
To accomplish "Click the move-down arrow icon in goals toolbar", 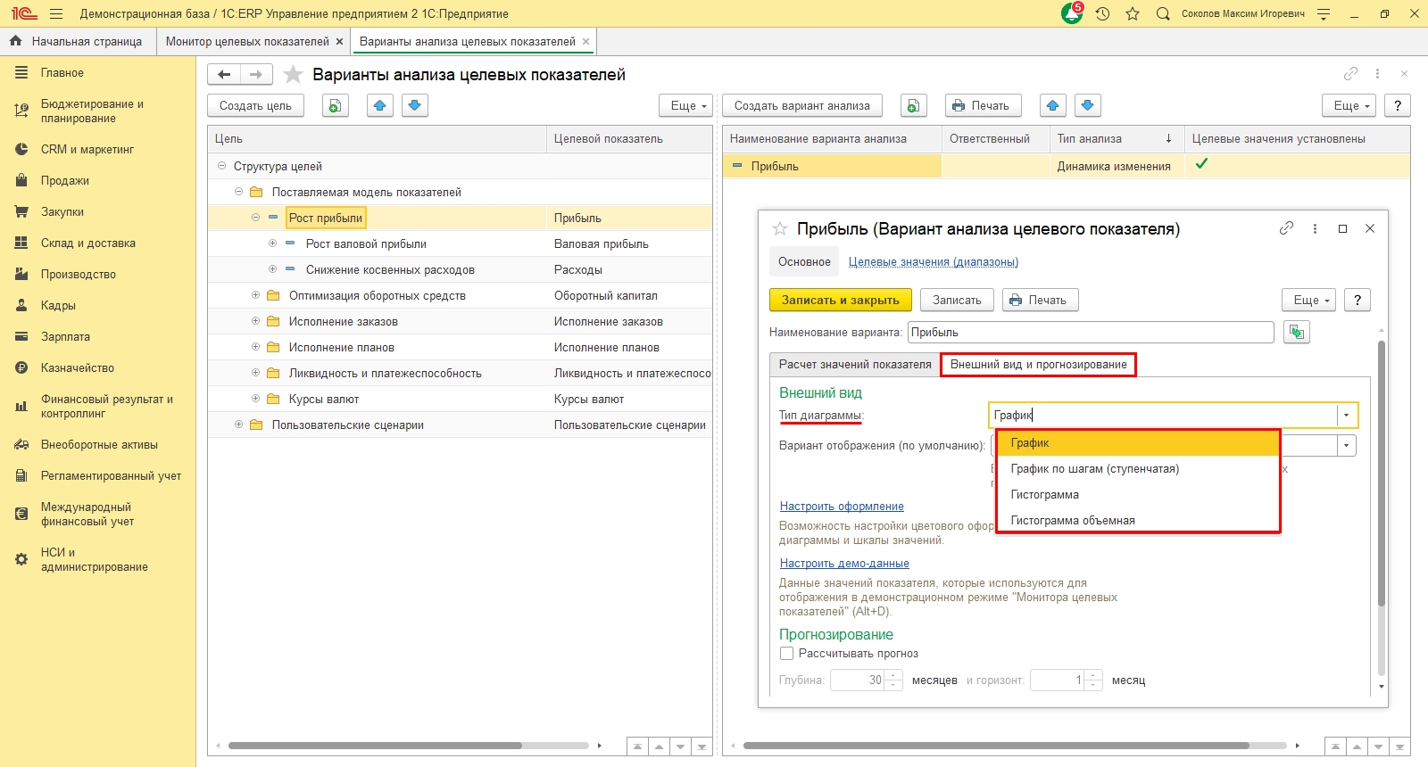I will click(x=414, y=105).
